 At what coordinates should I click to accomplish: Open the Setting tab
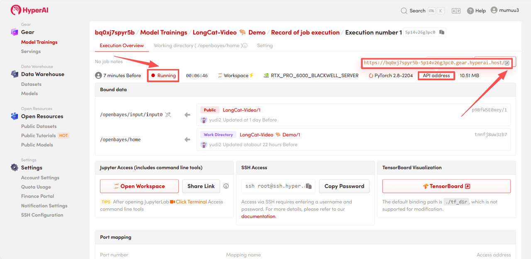click(x=265, y=46)
